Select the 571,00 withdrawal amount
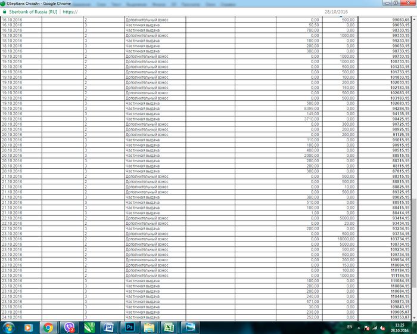 point(313,302)
